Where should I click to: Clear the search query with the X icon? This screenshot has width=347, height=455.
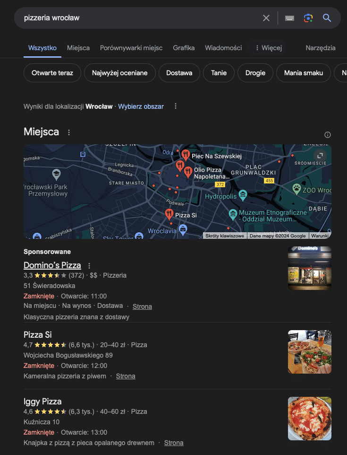point(266,18)
